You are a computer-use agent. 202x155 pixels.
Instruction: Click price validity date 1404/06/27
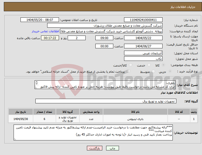pyautogui.click(x=143, y=46)
